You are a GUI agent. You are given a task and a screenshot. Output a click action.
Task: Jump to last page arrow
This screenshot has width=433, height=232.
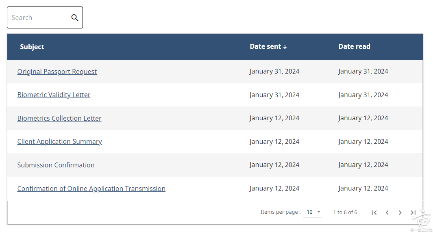click(x=413, y=212)
